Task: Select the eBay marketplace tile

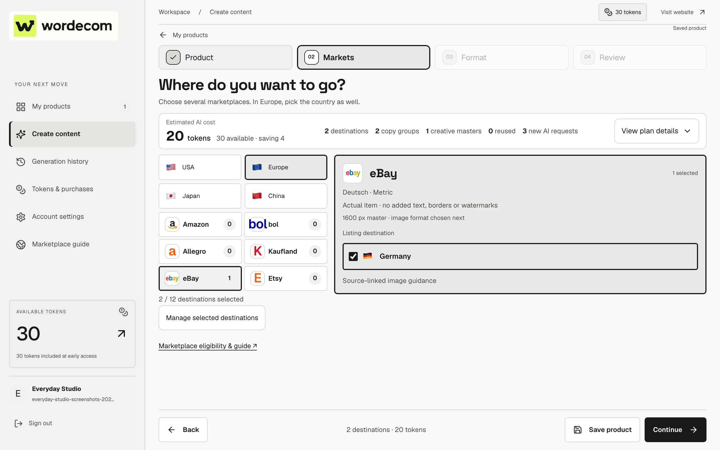Action: (x=200, y=278)
